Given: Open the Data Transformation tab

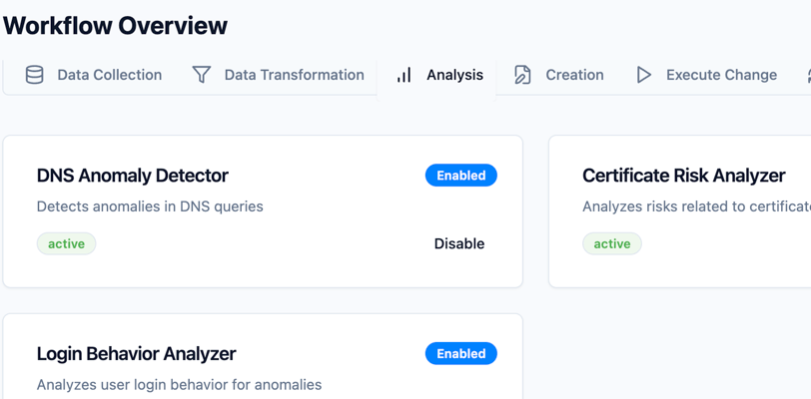Looking at the screenshot, I should point(278,75).
